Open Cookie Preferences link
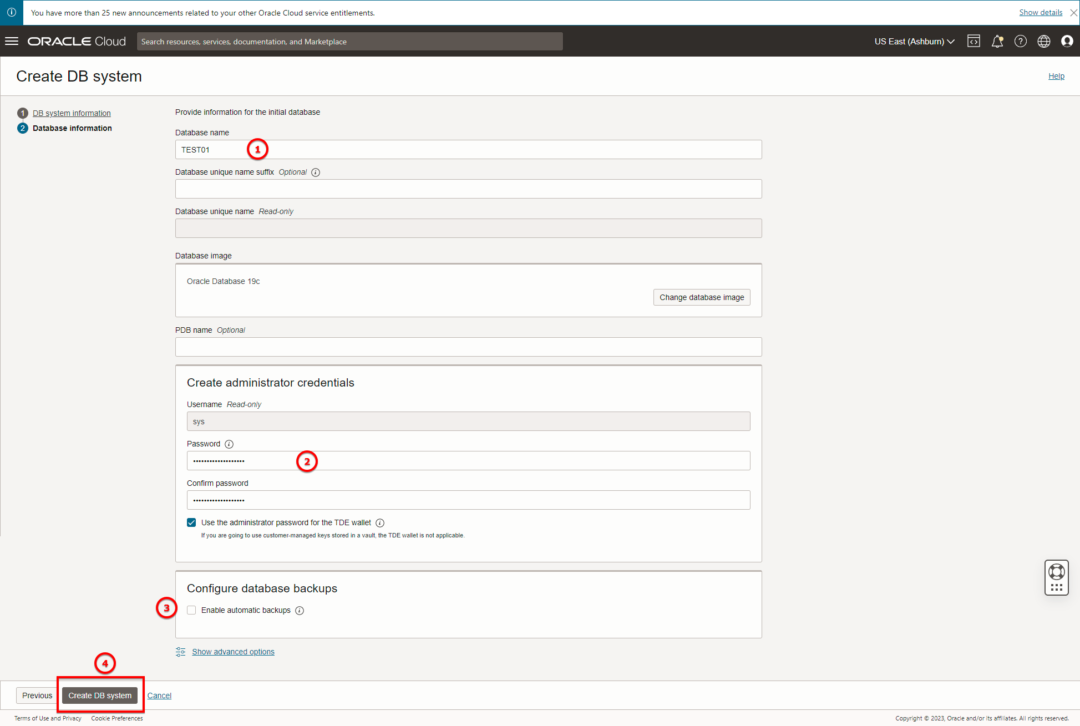The width and height of the screenshot is (1080, 726). 117,718
